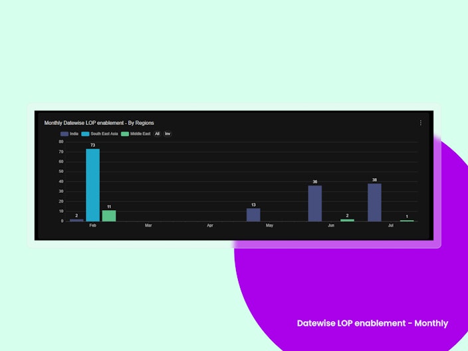Click the Jun axis label

point(331,225)
